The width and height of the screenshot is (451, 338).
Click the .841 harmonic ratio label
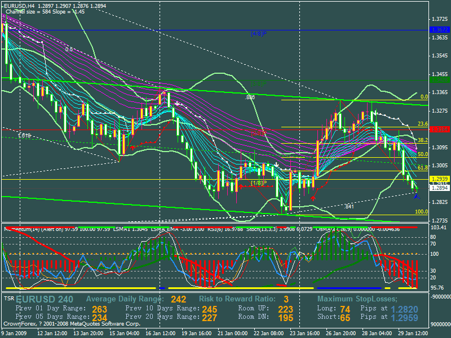[349, 206]
